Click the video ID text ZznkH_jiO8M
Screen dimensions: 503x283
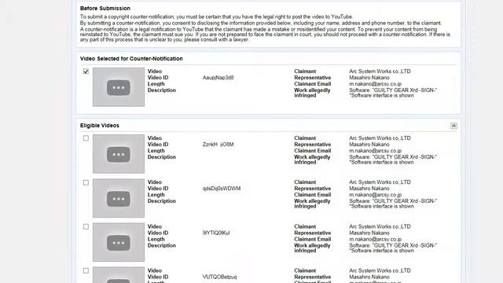[218, 145]
